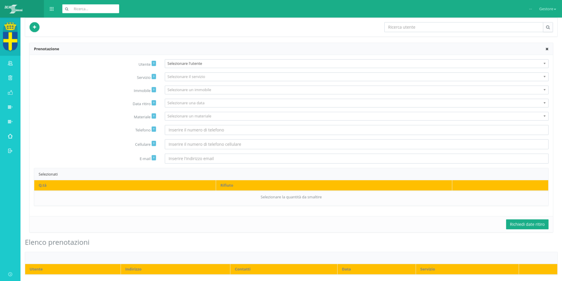The height and width of the screenshot is (281, 562).
Task: Open the trash bin sidebar icon
Action: [10, 78]
